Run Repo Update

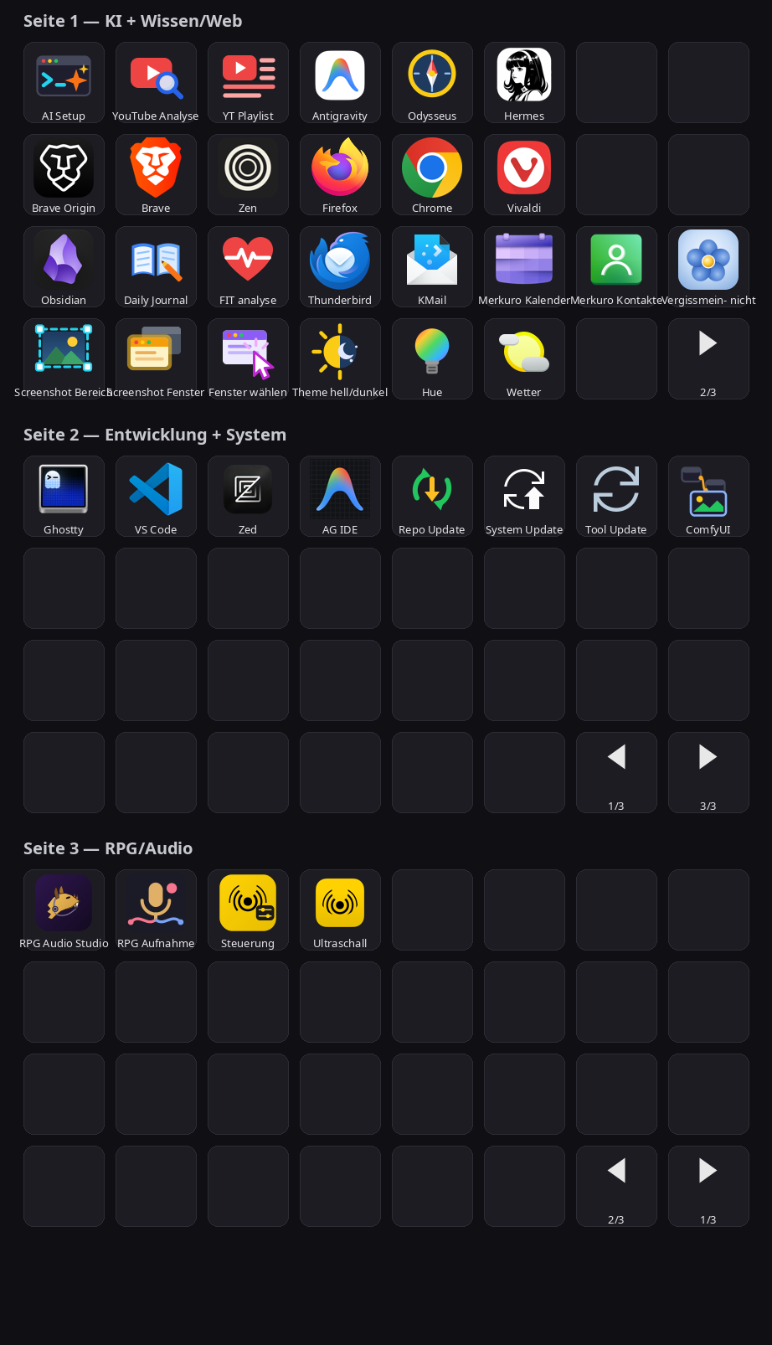click(x=432, y=497)
